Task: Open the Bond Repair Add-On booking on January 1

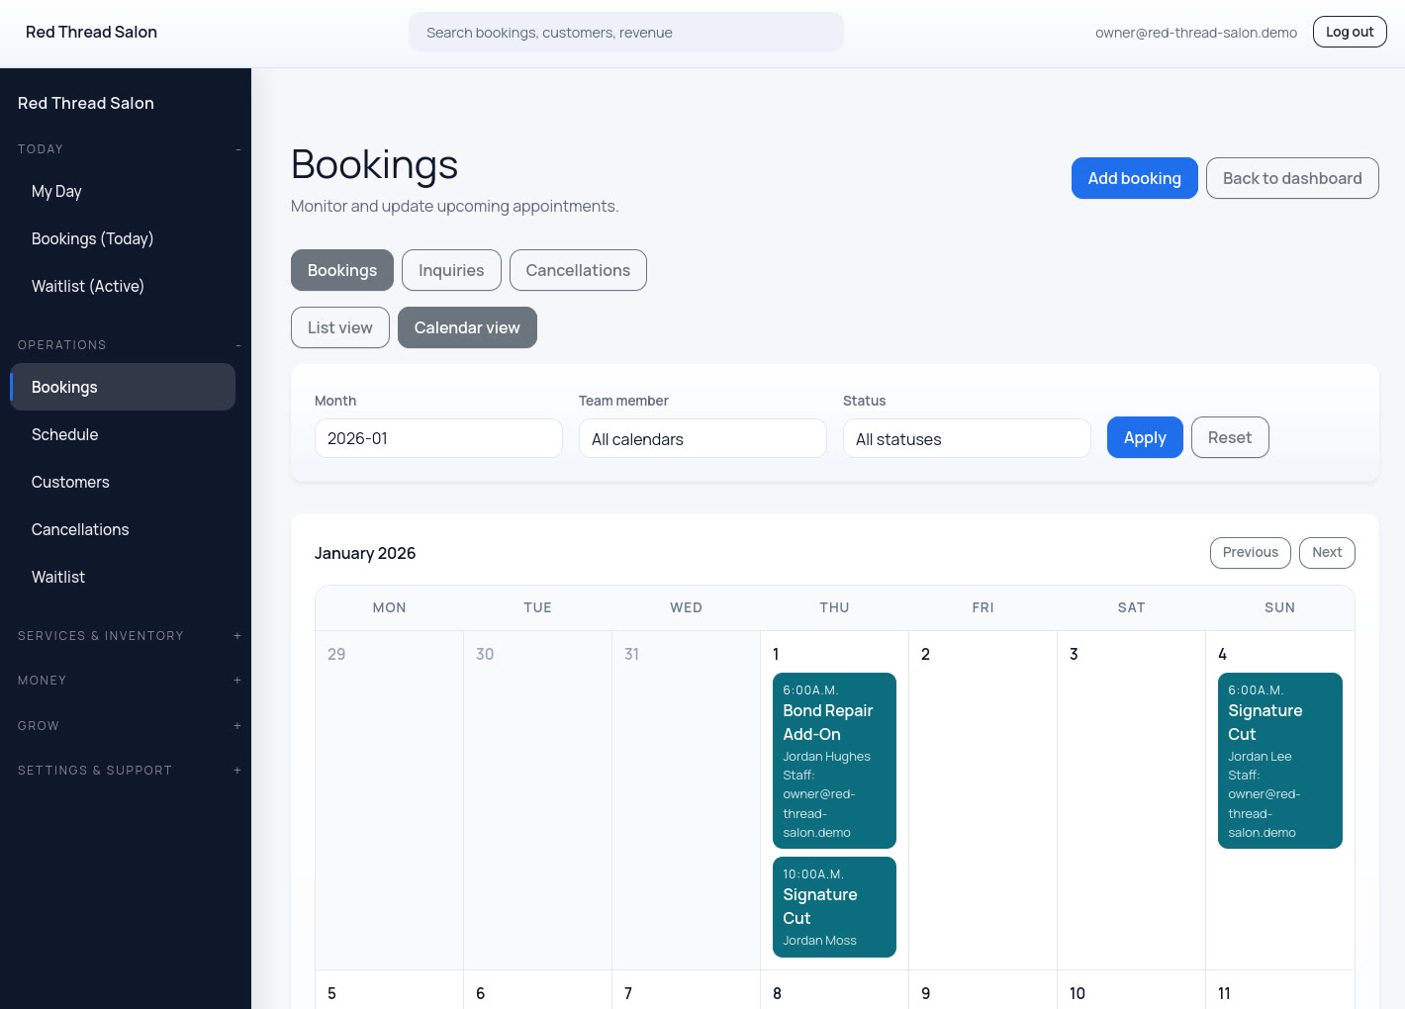Action: point(834,760)
